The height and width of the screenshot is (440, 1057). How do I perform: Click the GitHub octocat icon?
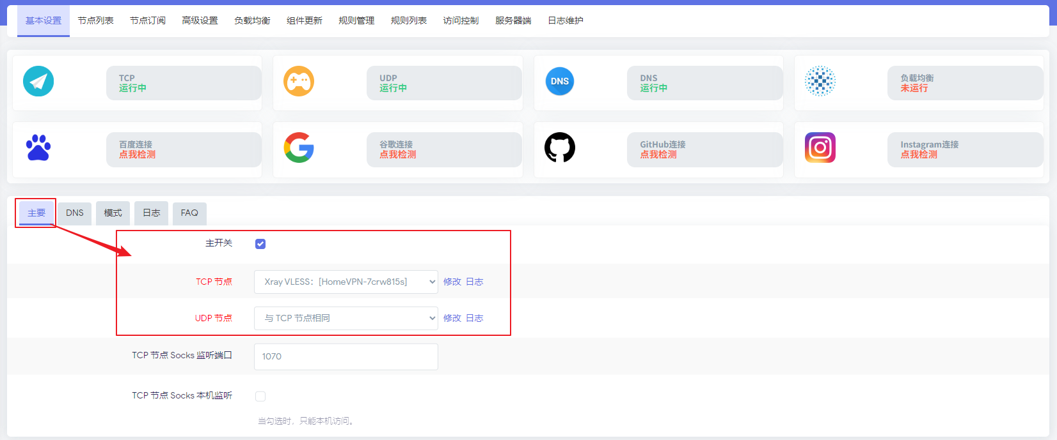(x=559, y=148)
